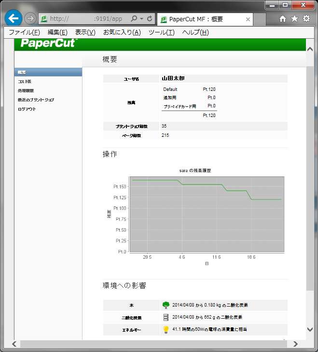Open Favorites star icon
This screenshot has height=352, width=318.
tap(294, 19)
